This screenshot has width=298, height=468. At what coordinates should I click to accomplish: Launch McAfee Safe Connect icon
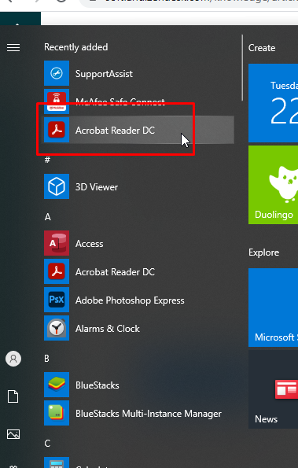(57, 101)
